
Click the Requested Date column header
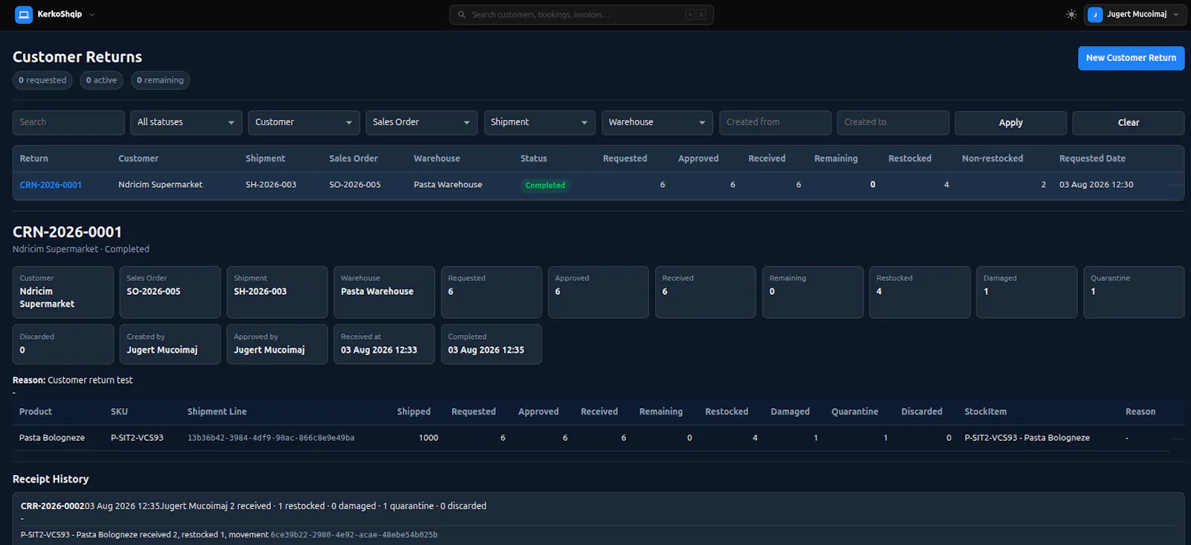1092,159
